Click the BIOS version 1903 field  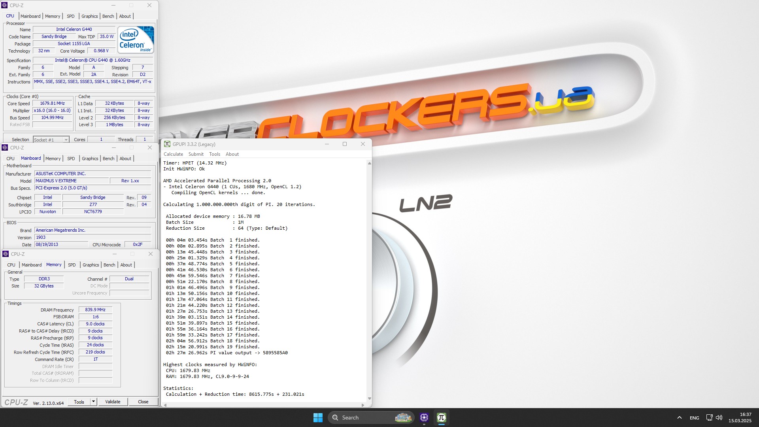93,237
